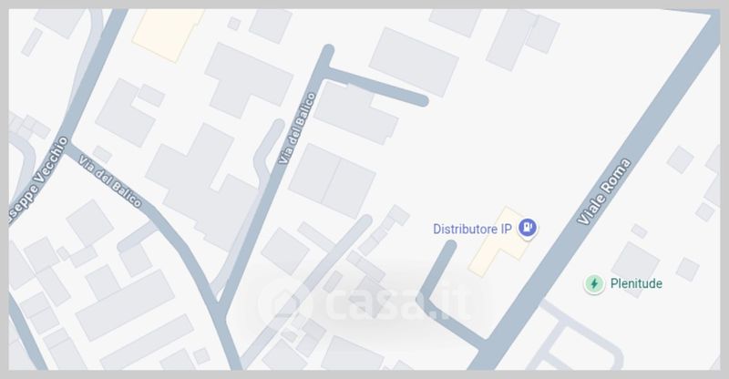Viewport: 729px width, 379px height.
Task: Click the Viale Roma street label
Action: pyautogui.click(x=604, y=191)
